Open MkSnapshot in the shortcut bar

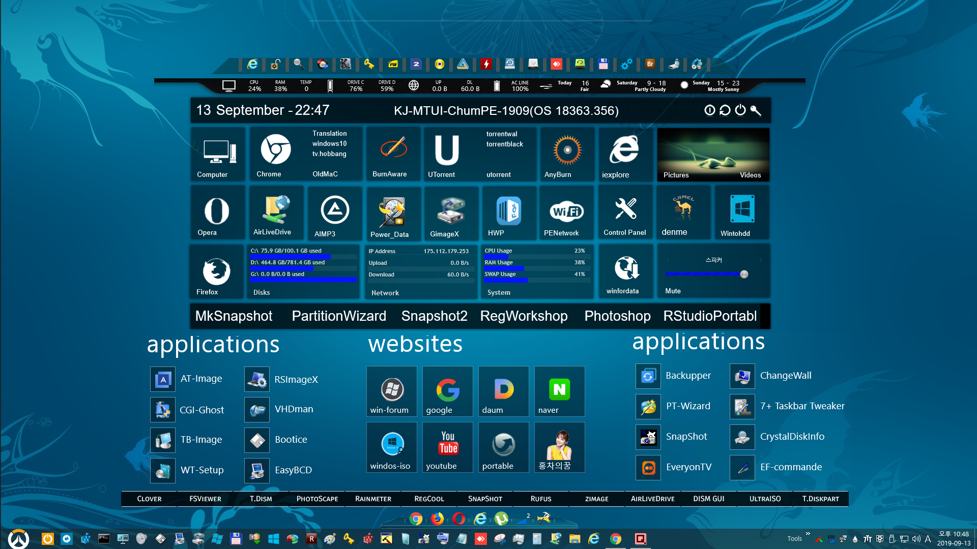pos(234,316)
